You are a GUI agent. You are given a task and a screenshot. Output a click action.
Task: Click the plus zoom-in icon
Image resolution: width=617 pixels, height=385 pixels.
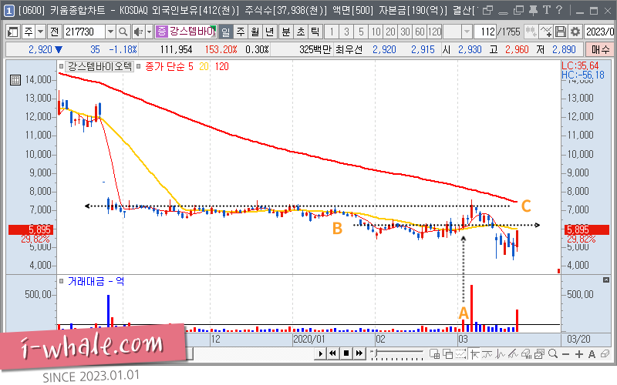(x=579, y=354)
